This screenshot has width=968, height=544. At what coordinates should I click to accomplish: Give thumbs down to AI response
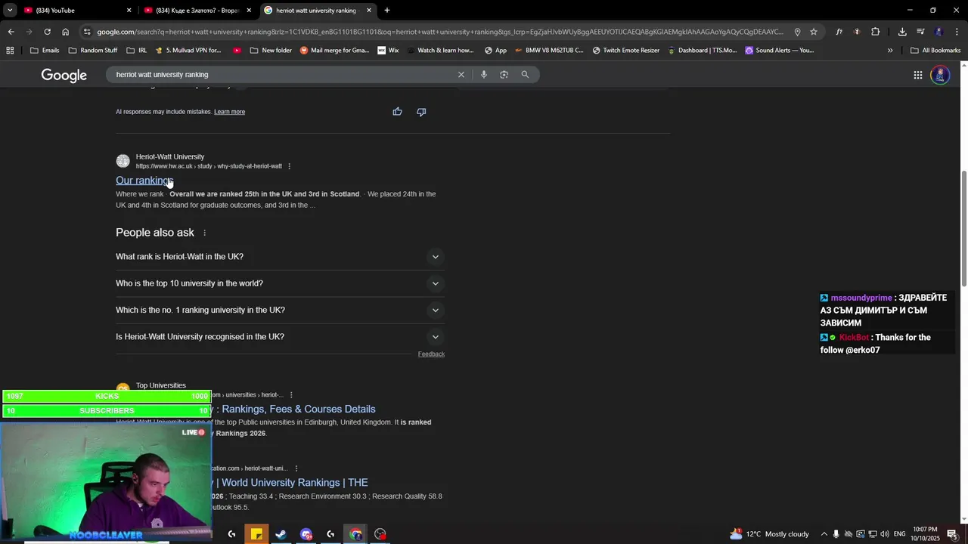click(421, 112)
